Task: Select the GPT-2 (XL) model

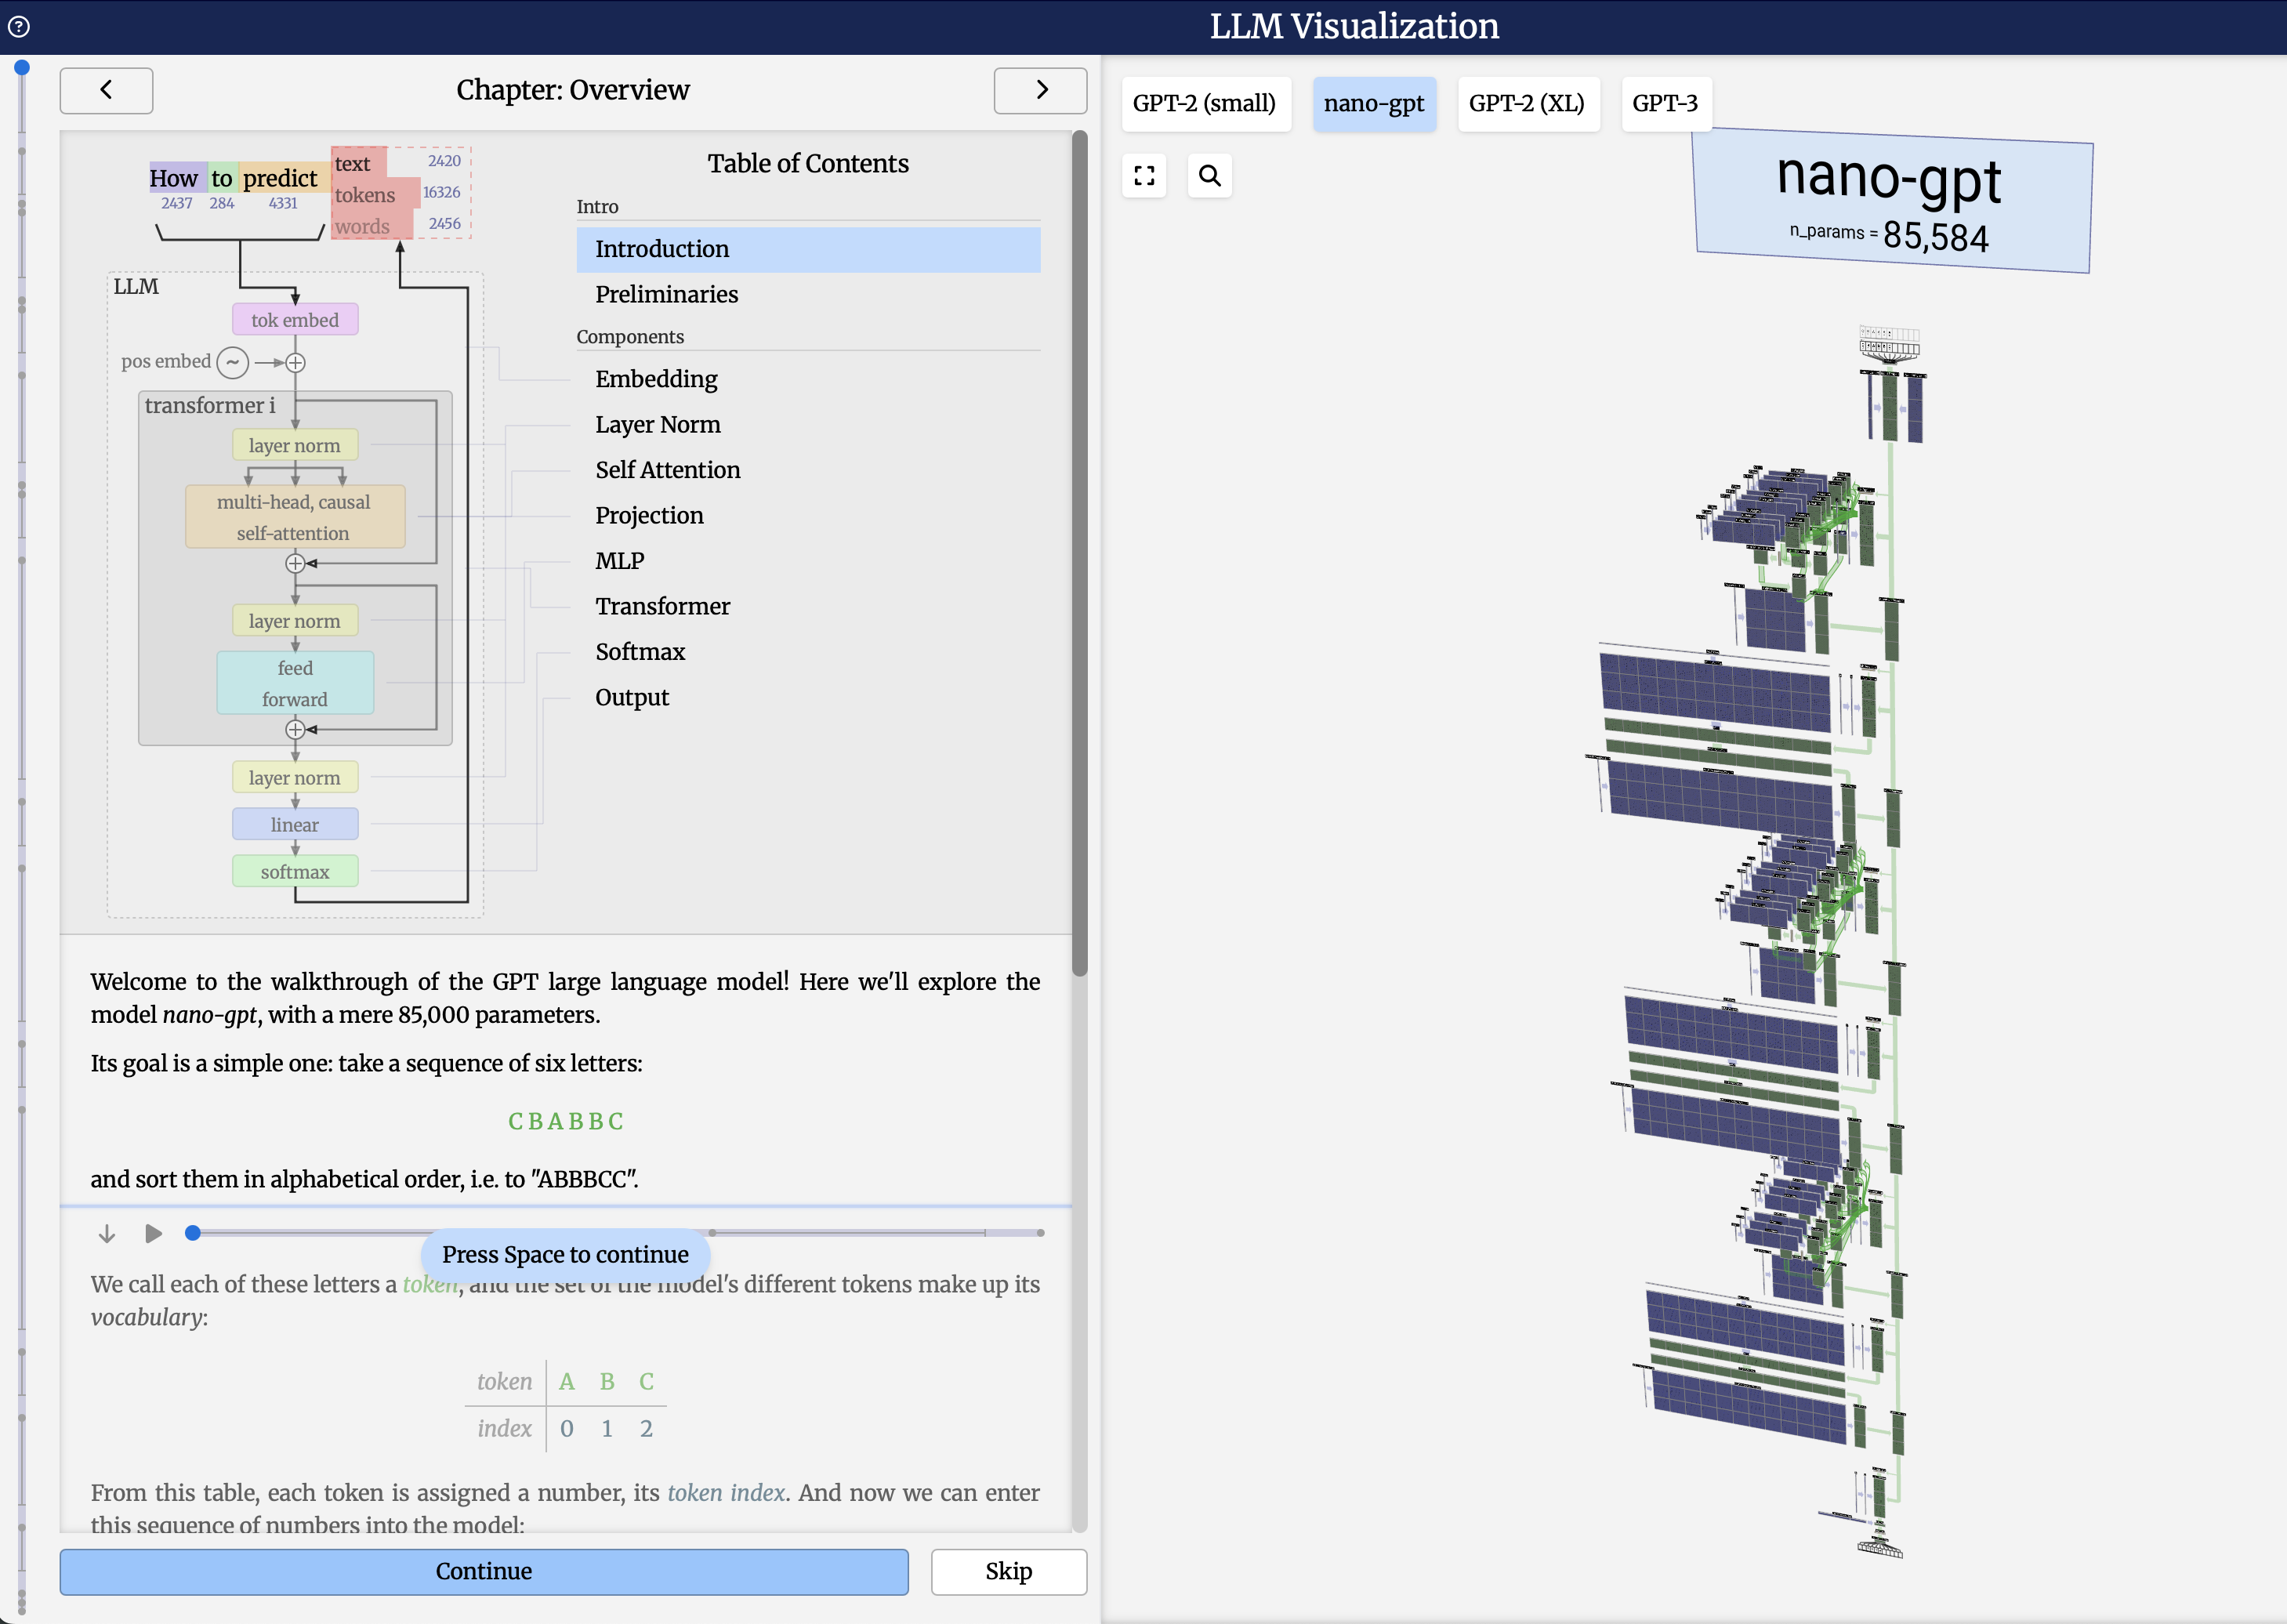Action: tap(1526, 104)
